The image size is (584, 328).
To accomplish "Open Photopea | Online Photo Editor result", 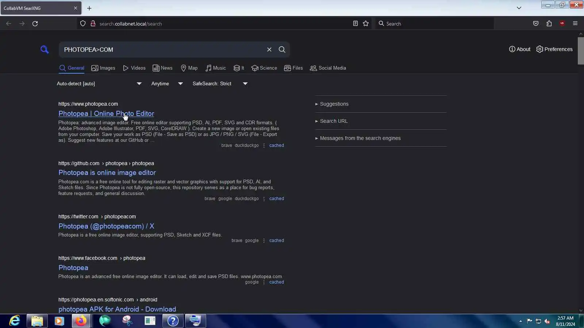I will point(106,114).
